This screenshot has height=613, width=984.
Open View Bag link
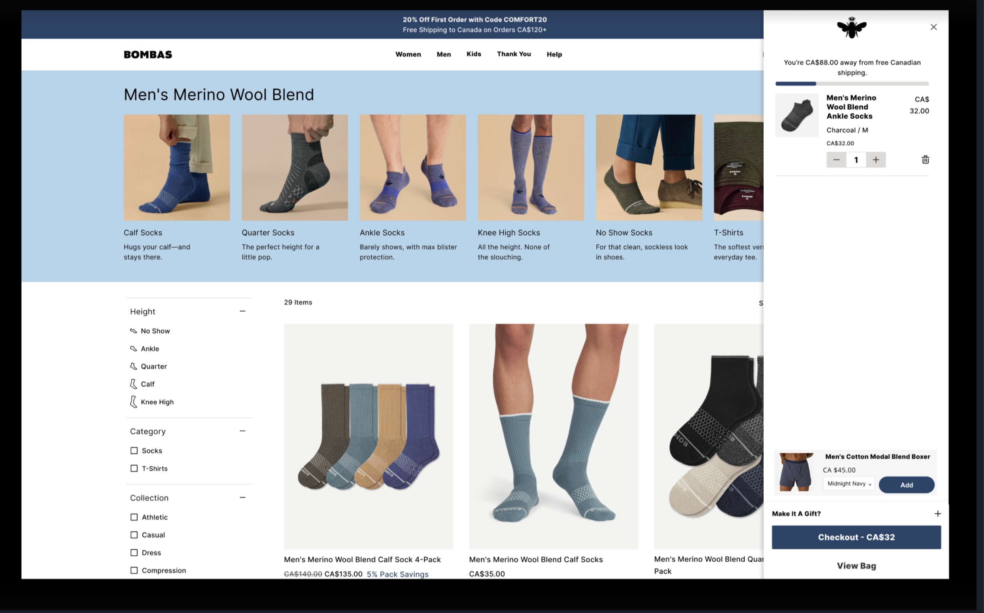(x=856, y=565)
